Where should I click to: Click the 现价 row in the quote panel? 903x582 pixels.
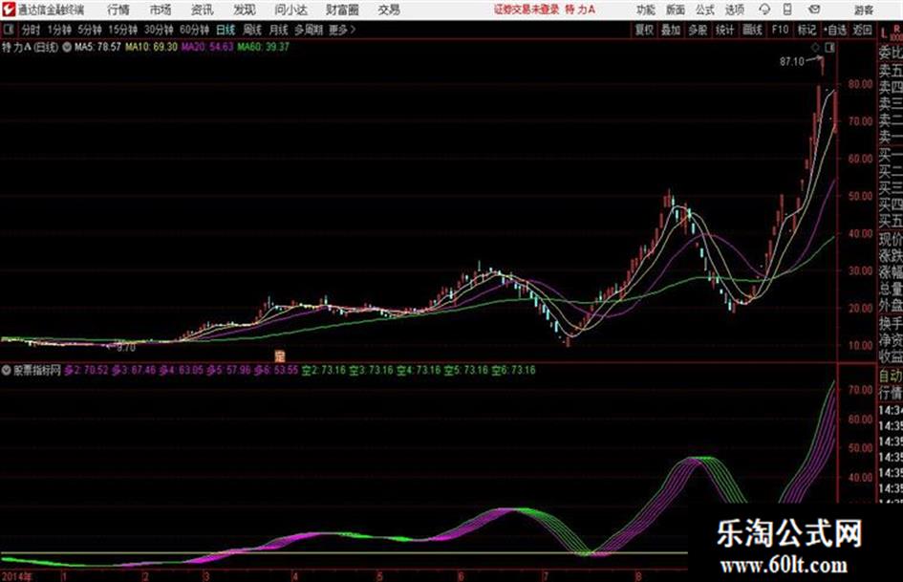click(891, 239)
